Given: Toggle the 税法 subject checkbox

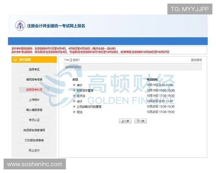Looking at the screenshot, I should (x=74, y=112).
